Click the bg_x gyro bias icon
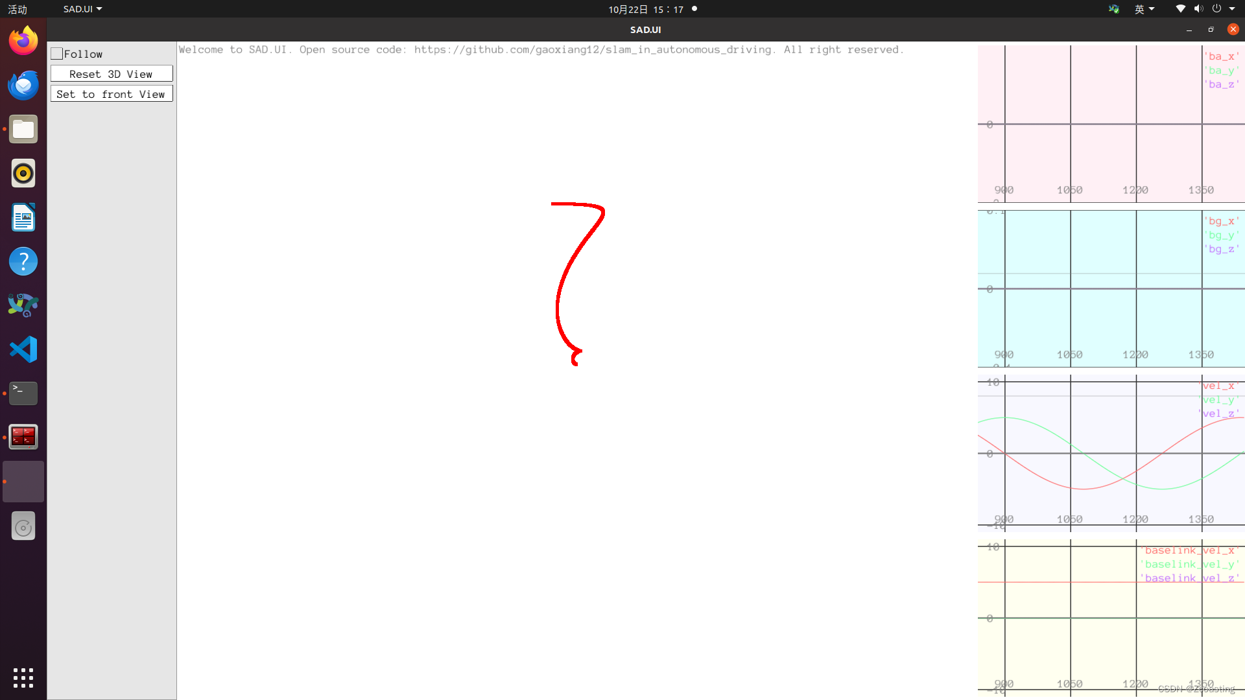The width and height of the screenshot is (1245, 700). pyautogui.click(x=1223, y=220)
